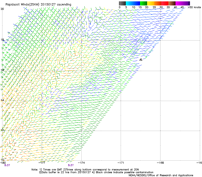Viewport: 202px width, 177px height.
Task: Click the latitude label "16" on left axis
Action: click(2, 70)
